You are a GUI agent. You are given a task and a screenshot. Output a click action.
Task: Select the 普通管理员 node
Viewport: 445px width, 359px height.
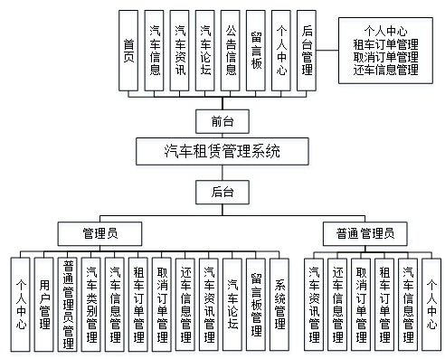pos(365,233)
